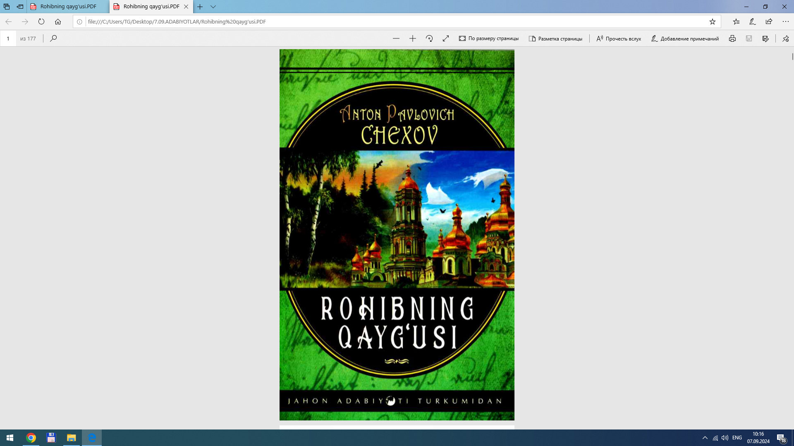794x446 pixels.
Task: Toggle toolbar pinning with the pin icon
Action: pos(785,38)
